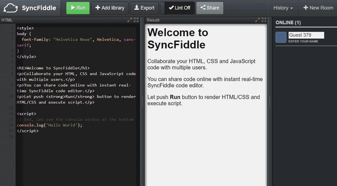Viewport: 337px width, 186px height.
Task: Create a New Room
Action: 318,8
